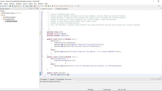
Task: Open the Project menu
Action: (x=30, y=4)
